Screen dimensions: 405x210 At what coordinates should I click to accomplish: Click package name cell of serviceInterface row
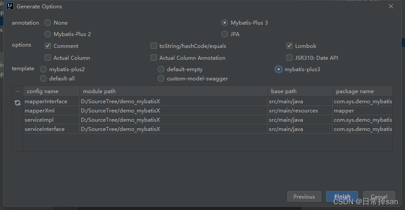coord(362,129)
